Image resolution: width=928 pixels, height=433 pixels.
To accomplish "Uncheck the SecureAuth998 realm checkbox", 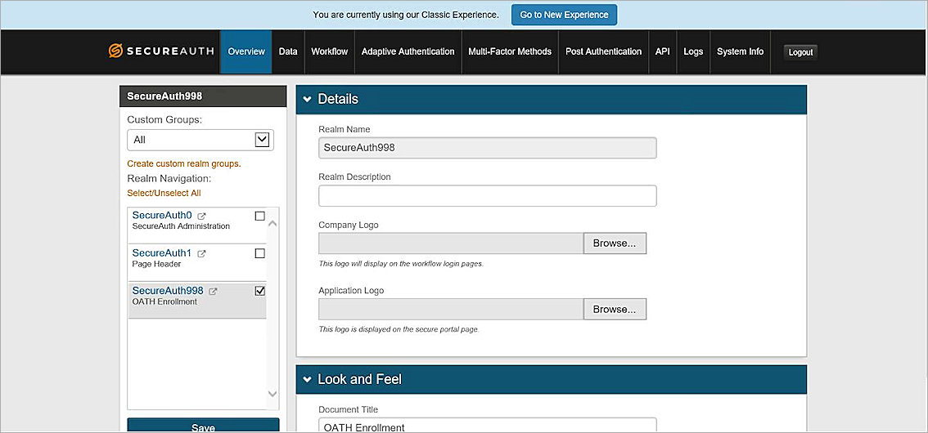I will coord(259,291).
